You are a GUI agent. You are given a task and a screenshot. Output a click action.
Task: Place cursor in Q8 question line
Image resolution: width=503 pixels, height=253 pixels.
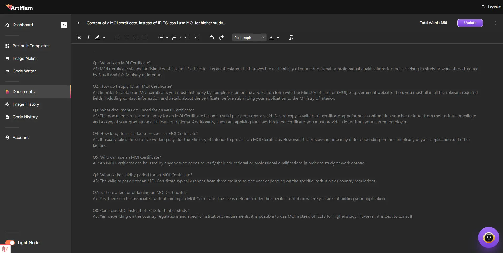[141, 211]
